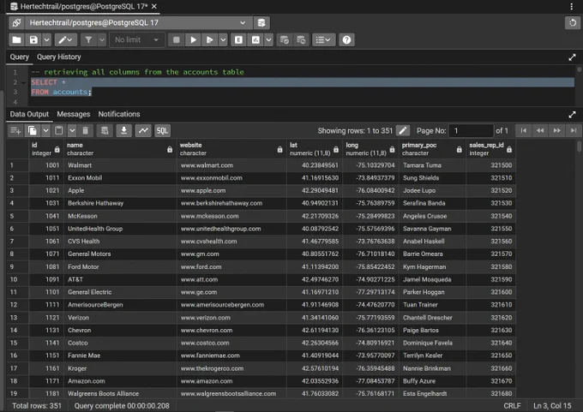Viewport: 583px width, 412px height.
Task: Click the rollback transaction icon
Action: [301, 39]
